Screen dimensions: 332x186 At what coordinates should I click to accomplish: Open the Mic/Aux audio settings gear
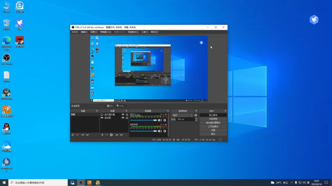[x=165, y=120]
